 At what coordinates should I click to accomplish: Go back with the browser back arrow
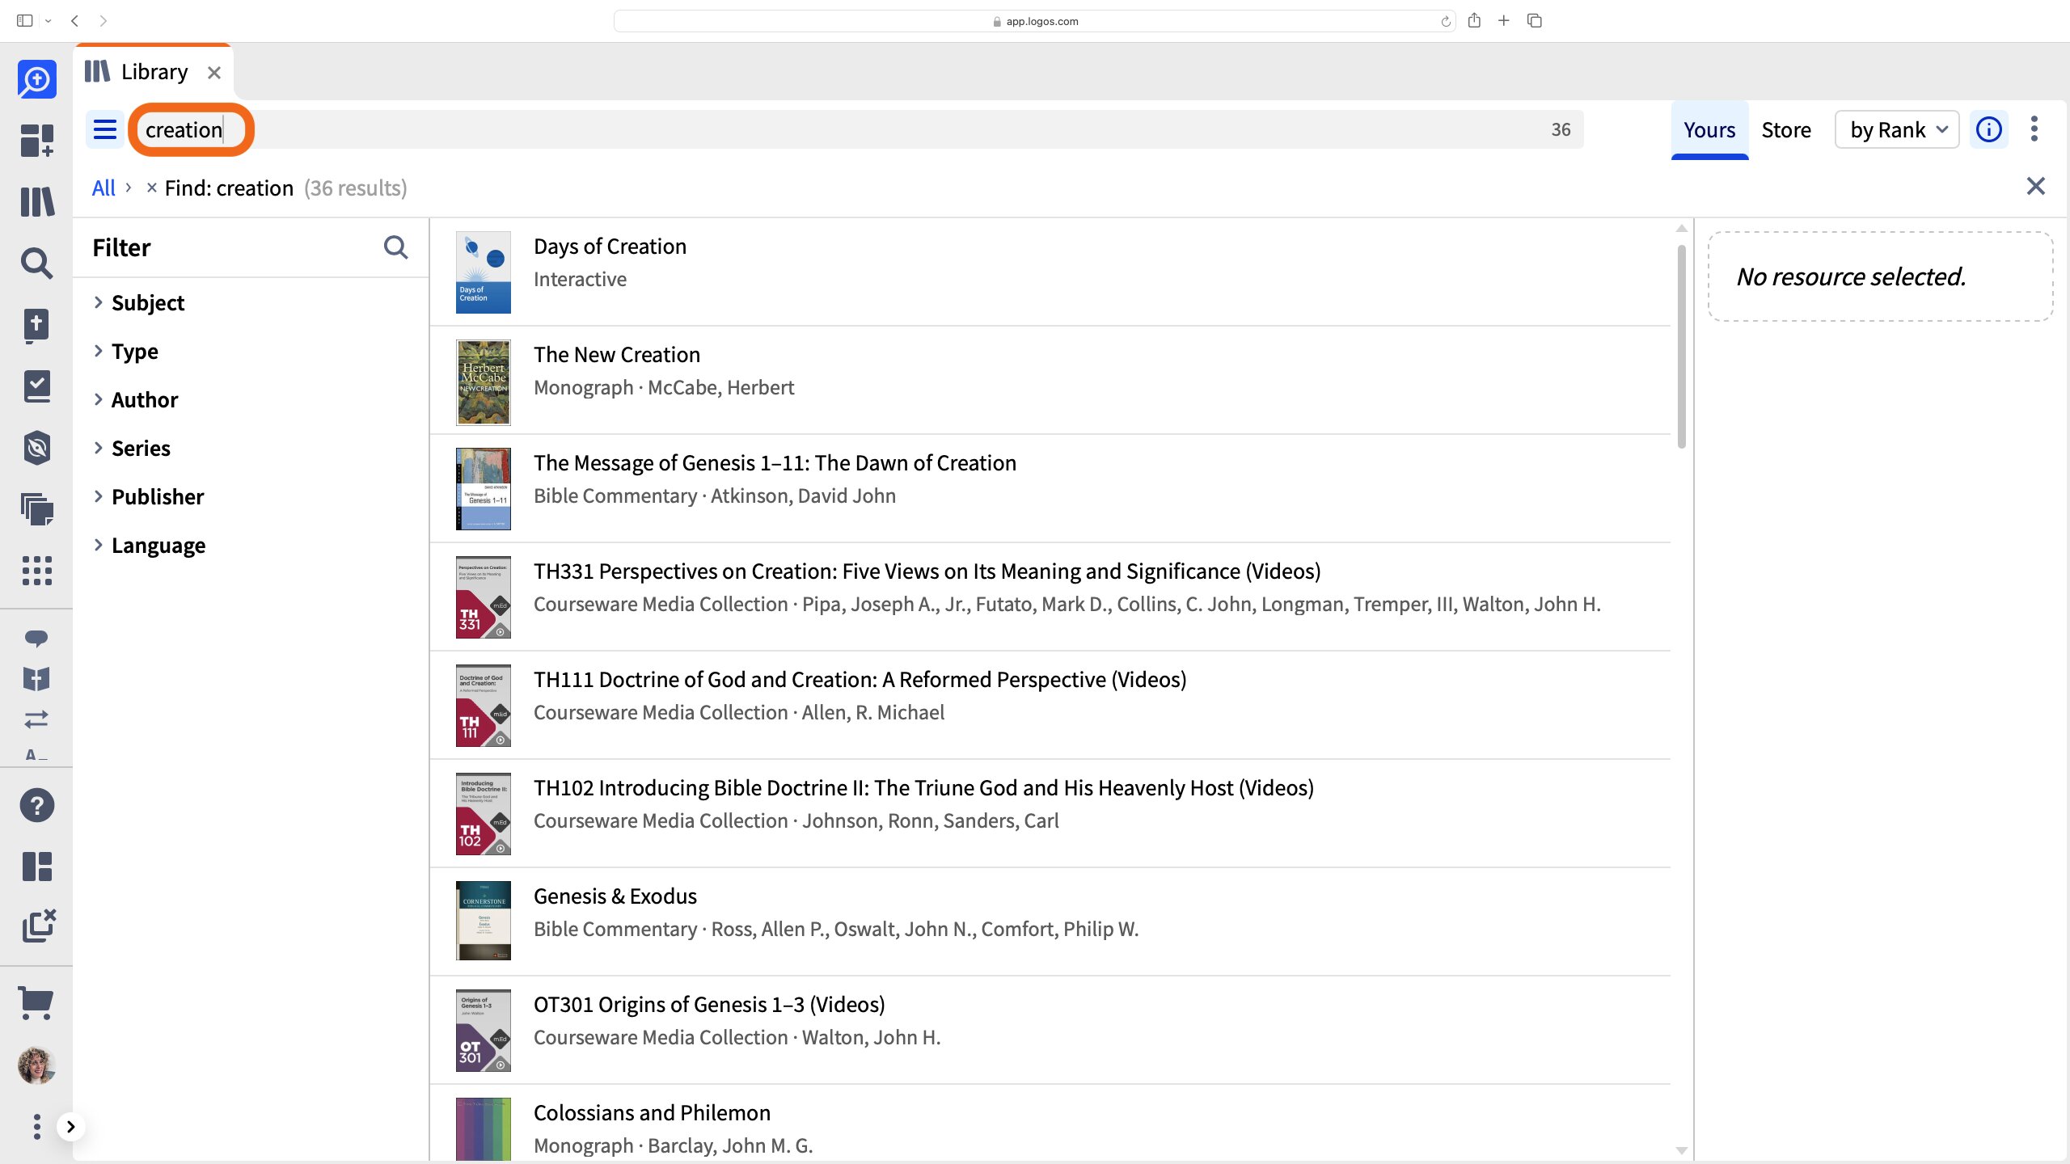point(74,21)
